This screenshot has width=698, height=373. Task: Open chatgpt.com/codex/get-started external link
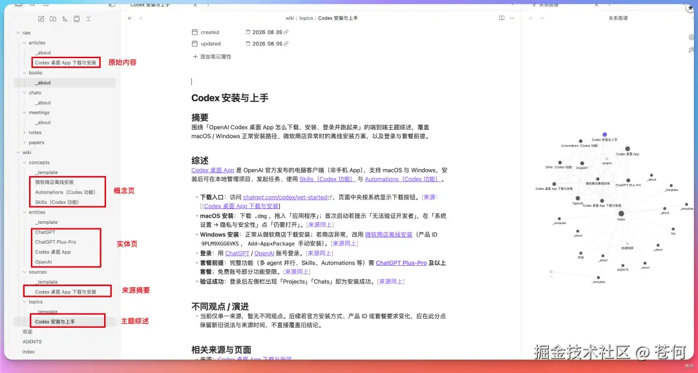287,197
